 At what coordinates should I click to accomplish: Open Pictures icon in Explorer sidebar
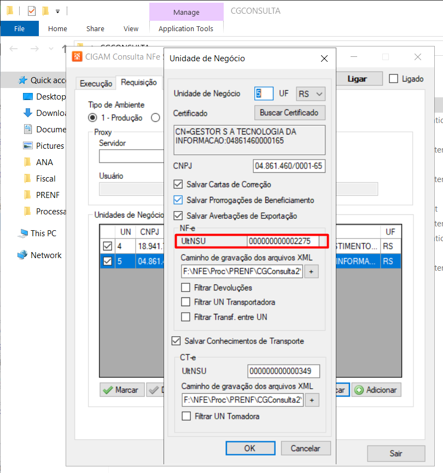pos(28,145)
